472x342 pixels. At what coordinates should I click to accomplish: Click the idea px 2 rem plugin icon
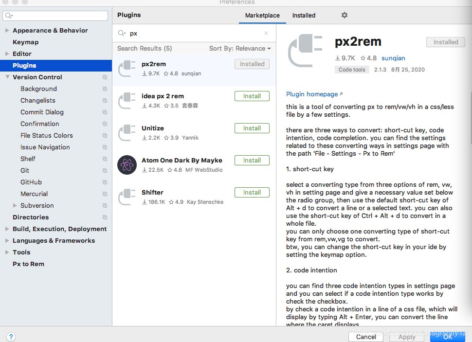tap(127, 101)
